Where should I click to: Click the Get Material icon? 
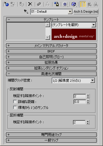pos(6,4)
